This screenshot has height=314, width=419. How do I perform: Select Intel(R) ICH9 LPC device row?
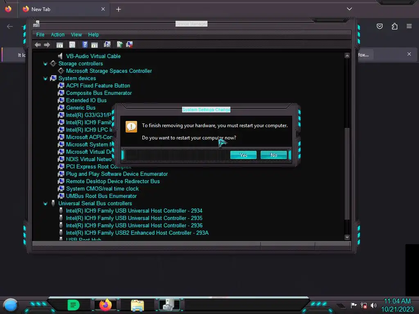[x=89, y=130]
